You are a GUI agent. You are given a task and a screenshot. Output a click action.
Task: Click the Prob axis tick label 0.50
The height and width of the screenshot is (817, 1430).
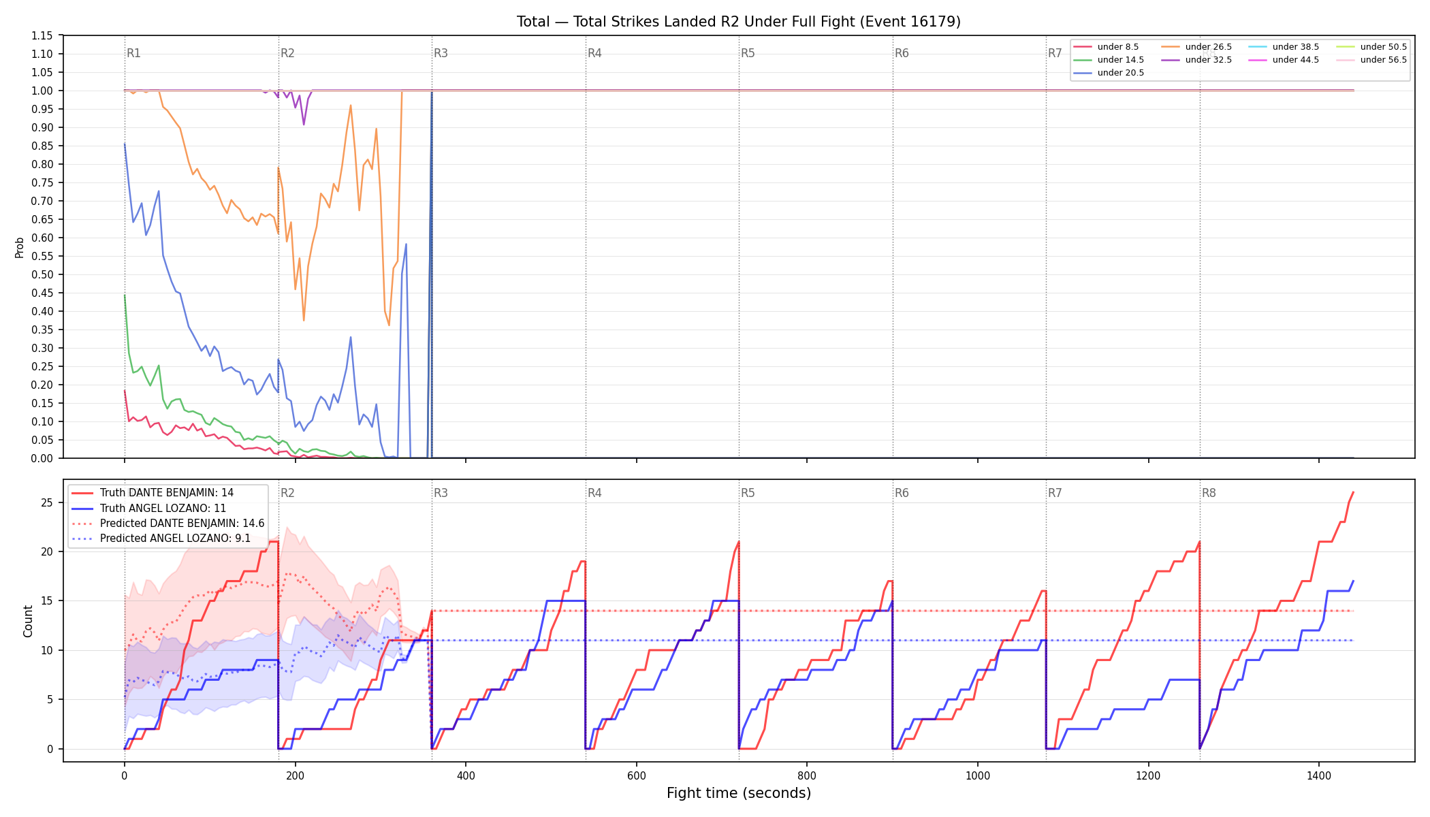pyautogui.click(x=42, y=274)
